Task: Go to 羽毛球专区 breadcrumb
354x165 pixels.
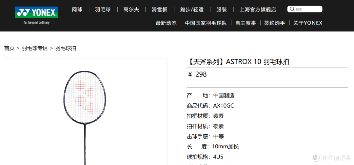Action: coord(35,48)
